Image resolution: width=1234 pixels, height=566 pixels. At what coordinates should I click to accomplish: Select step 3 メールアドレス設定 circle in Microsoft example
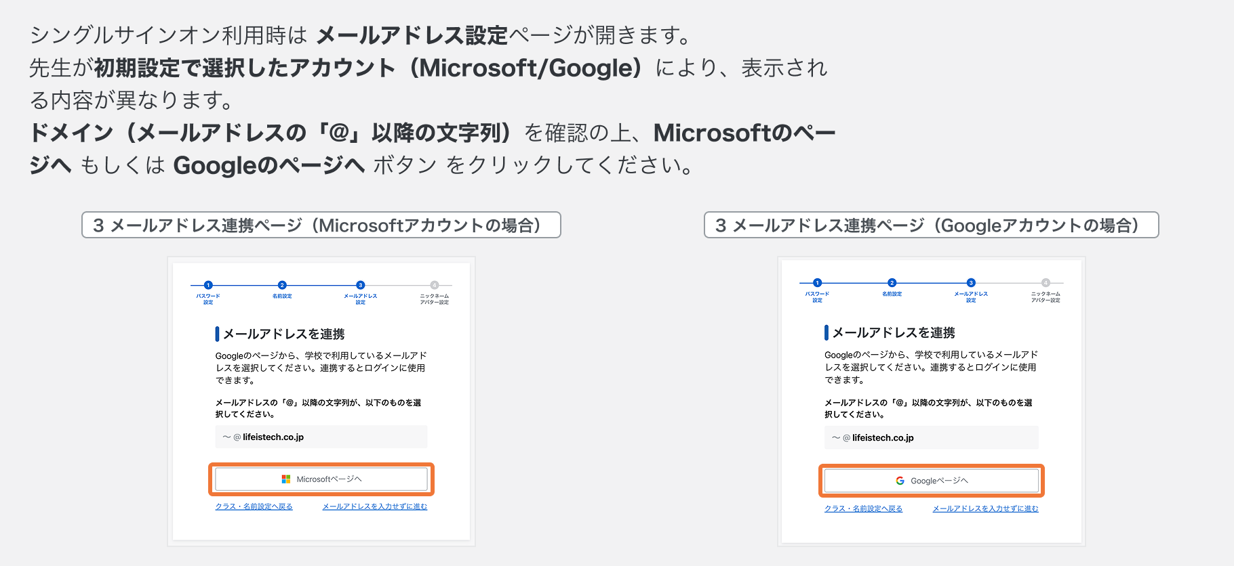[x=361, y=285]
